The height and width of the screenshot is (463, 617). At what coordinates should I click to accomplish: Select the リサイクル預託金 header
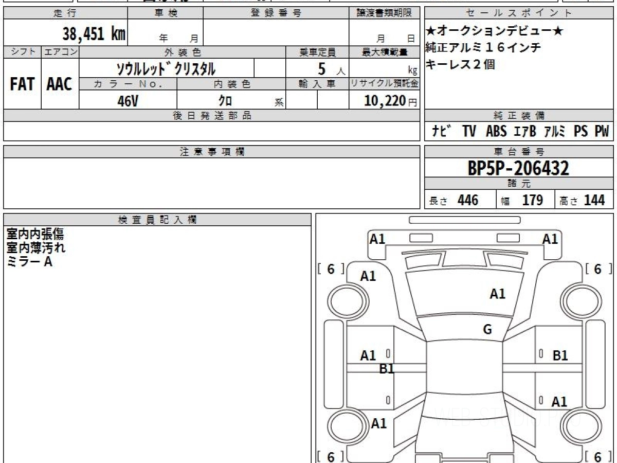385,84
